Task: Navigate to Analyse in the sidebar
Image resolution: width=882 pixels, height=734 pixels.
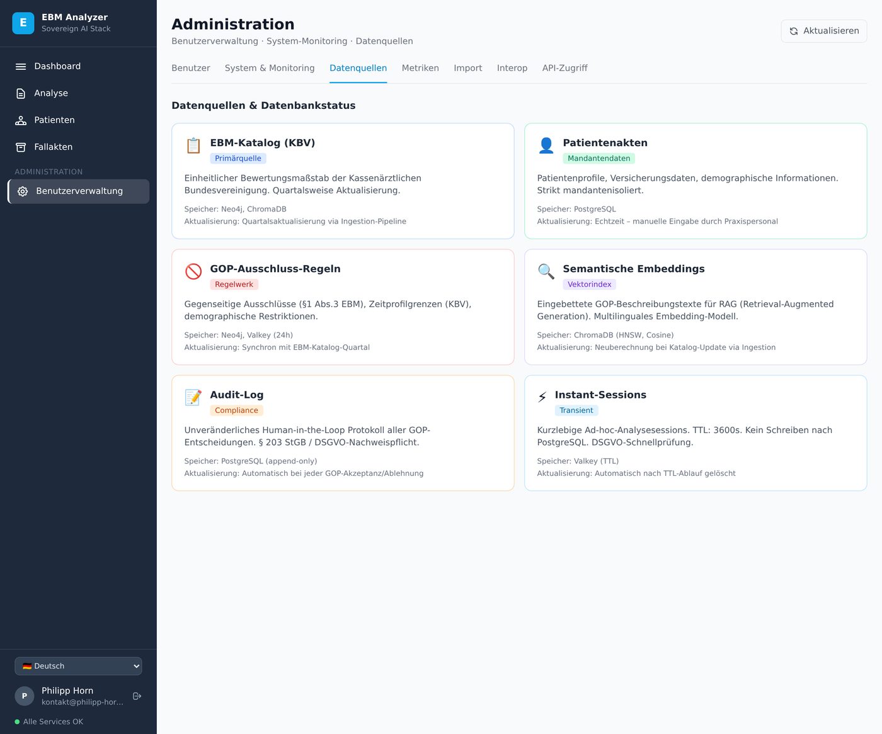Action: point(78,93)
